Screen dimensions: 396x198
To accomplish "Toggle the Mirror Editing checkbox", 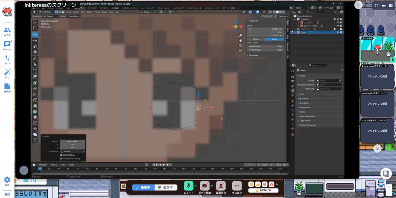I will tap(61, 155).
